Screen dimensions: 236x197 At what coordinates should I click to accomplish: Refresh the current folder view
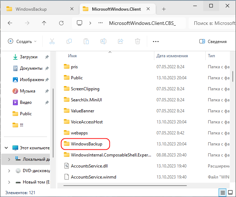tap(61, 23)
